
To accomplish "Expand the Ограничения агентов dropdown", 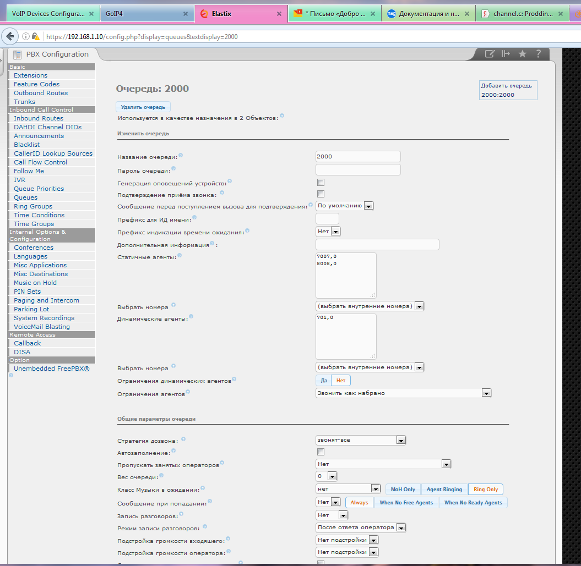I will click(403, 393).
